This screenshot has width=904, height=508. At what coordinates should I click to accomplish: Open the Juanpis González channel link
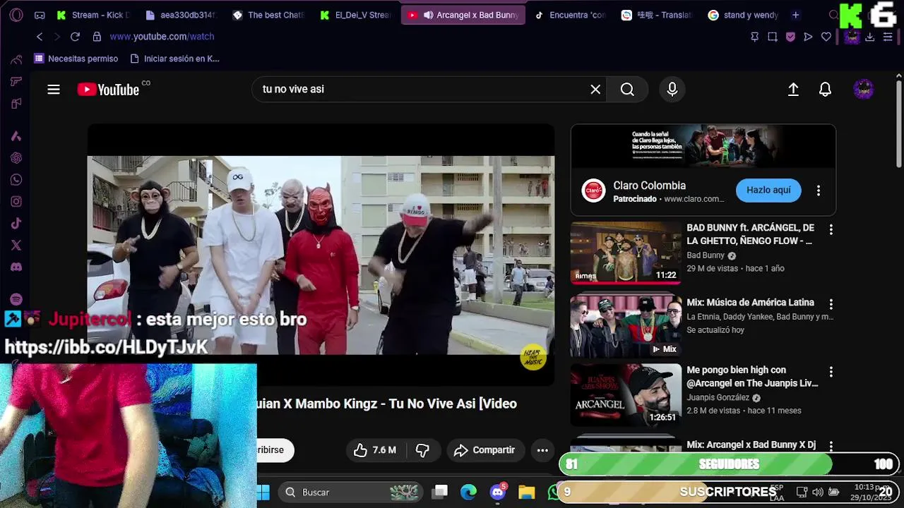(718, 398)
